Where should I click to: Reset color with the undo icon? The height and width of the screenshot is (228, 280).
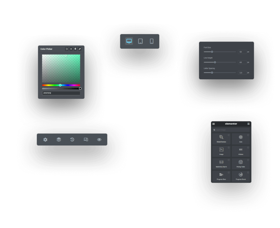pyautogui.click(x=67, y=49)
